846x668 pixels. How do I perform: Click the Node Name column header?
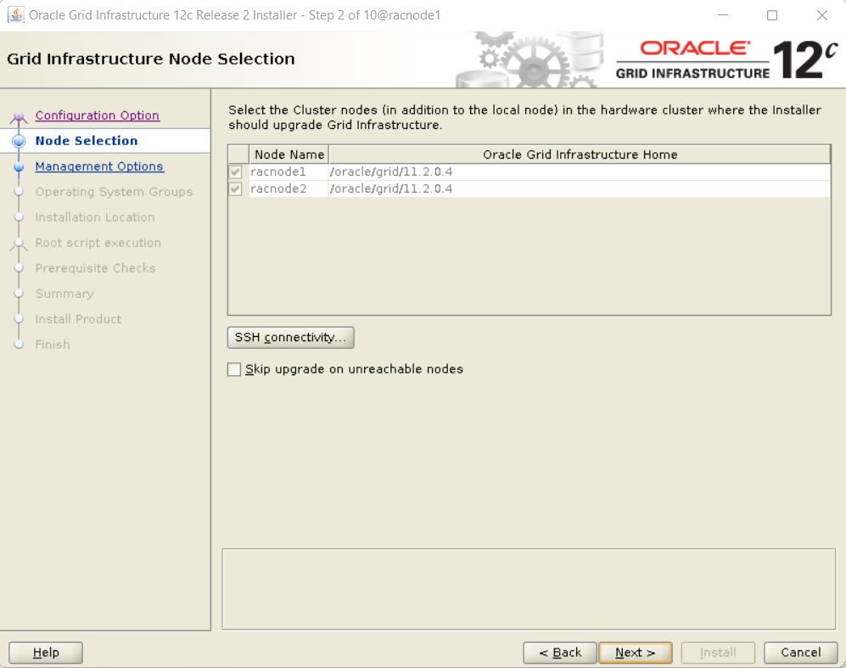click(x=289, y=154)
